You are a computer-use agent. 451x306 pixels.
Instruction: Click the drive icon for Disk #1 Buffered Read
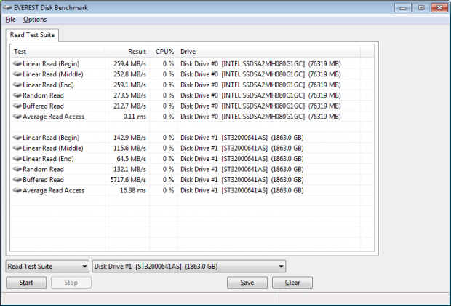(x=17, y=180)
